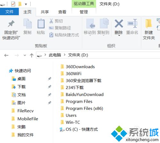
Task: Select Documents (文档) in the sidebar
Action: pos(19,95)
